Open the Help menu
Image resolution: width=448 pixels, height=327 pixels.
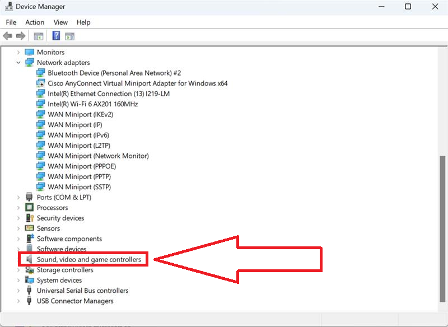tap(83, 22)
